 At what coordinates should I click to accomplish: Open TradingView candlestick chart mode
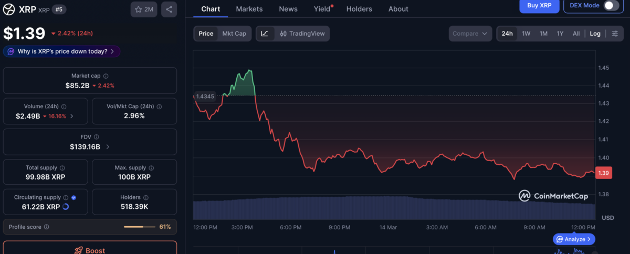point(302,33)
